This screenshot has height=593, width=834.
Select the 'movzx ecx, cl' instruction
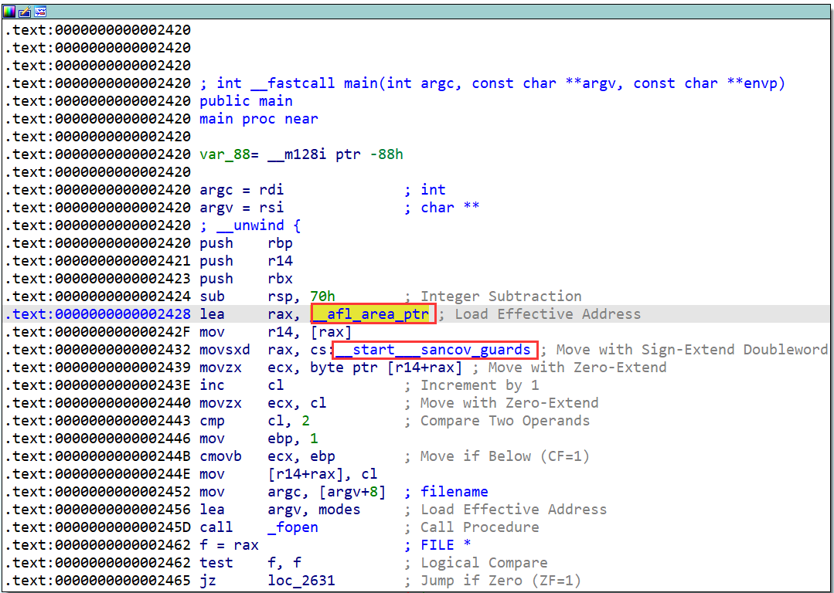pos(264,403)
